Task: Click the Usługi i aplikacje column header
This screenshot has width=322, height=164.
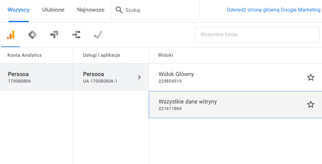Action: pos(102,55)
